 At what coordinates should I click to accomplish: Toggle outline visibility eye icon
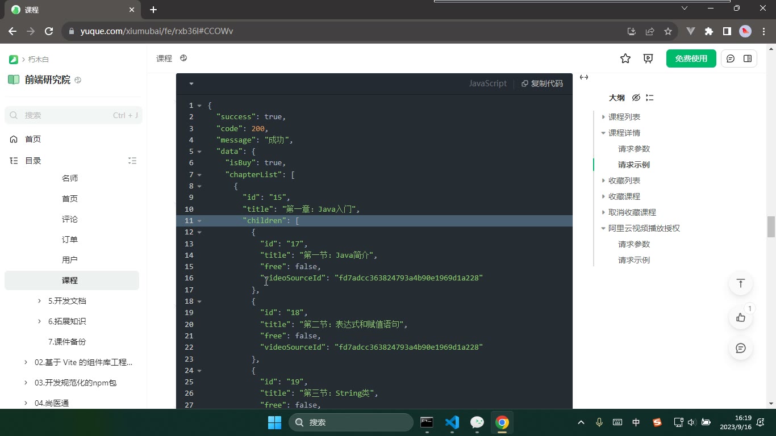coord(636,98)
